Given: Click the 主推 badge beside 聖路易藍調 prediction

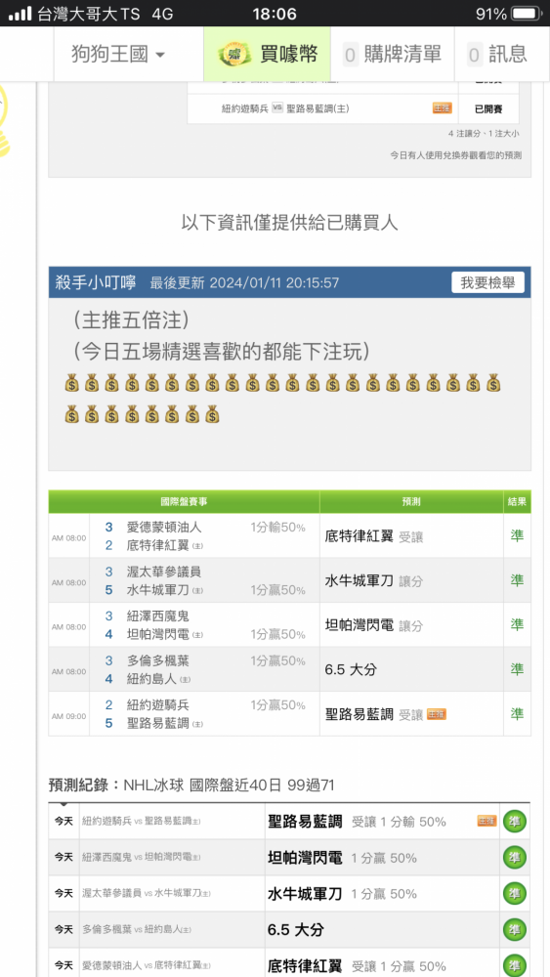Looking at the screenshot, I should point(437,714).
